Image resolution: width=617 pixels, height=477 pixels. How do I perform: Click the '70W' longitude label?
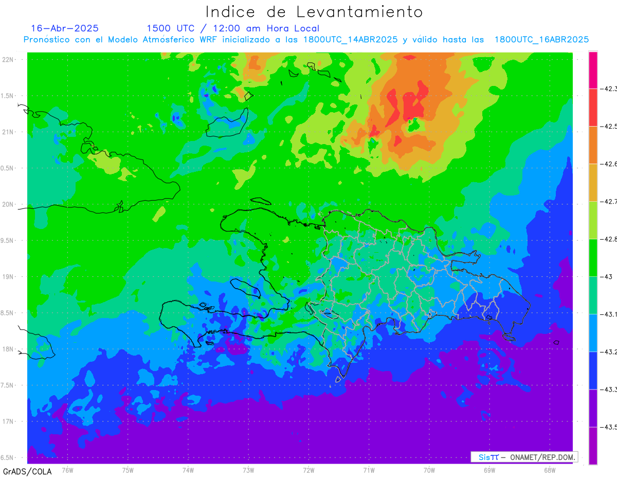[429, 469]
